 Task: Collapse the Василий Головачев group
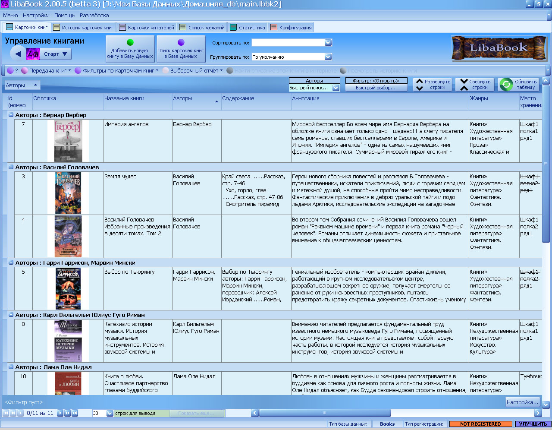pos(11,168)
